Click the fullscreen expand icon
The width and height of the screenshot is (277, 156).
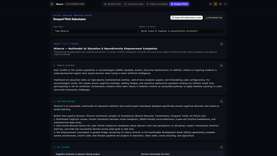[225, 4]
